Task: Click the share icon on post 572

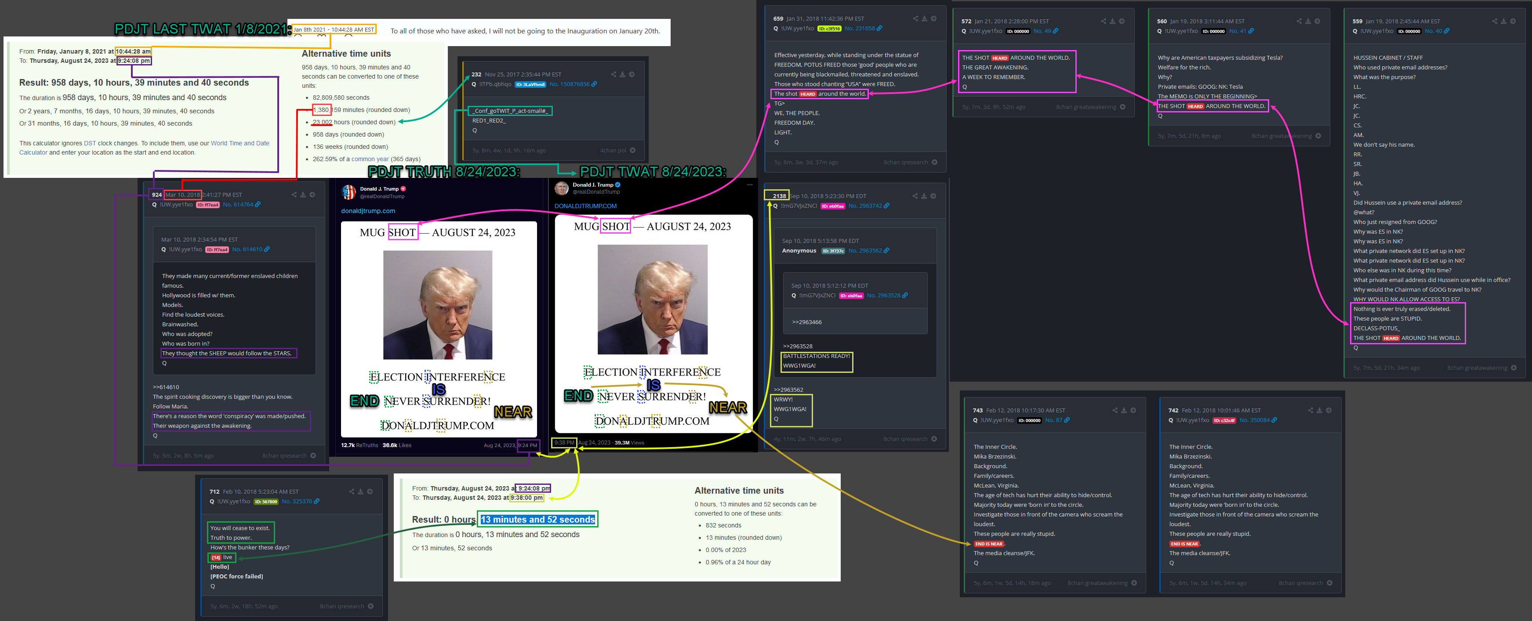Action: click(x=1103, y=22)
